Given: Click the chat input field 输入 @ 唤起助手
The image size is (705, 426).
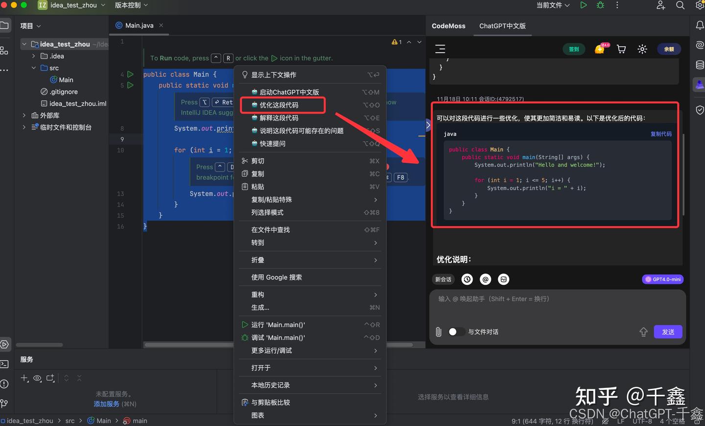Looking at the screenshot, I should coord(539,298).
